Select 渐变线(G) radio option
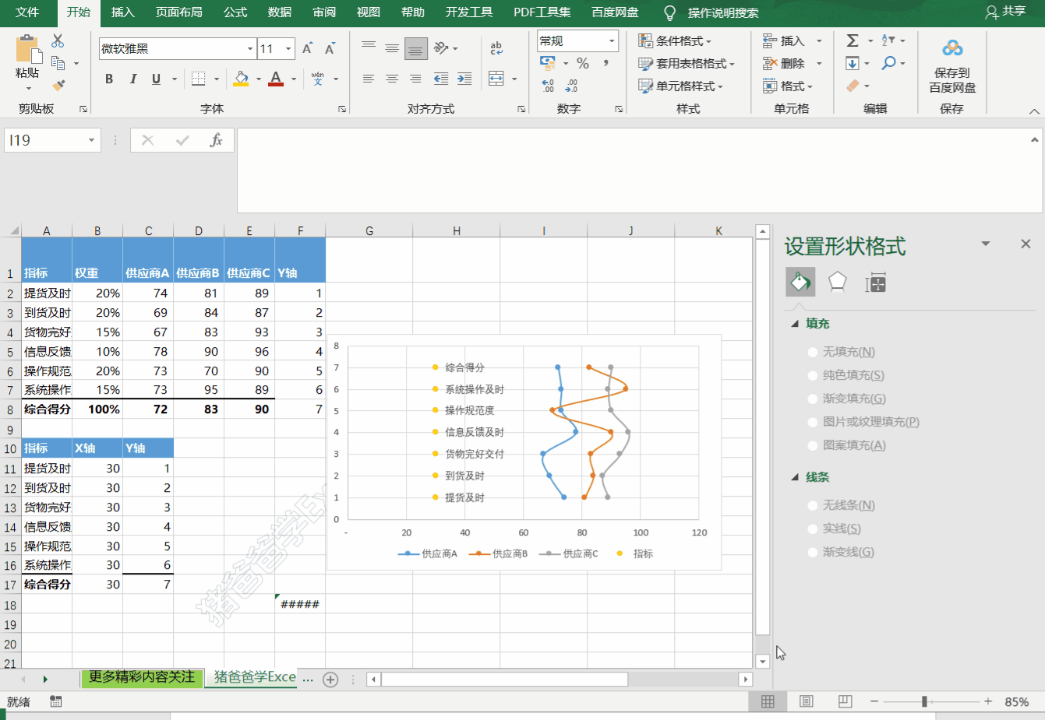 (x=814, y=552)
